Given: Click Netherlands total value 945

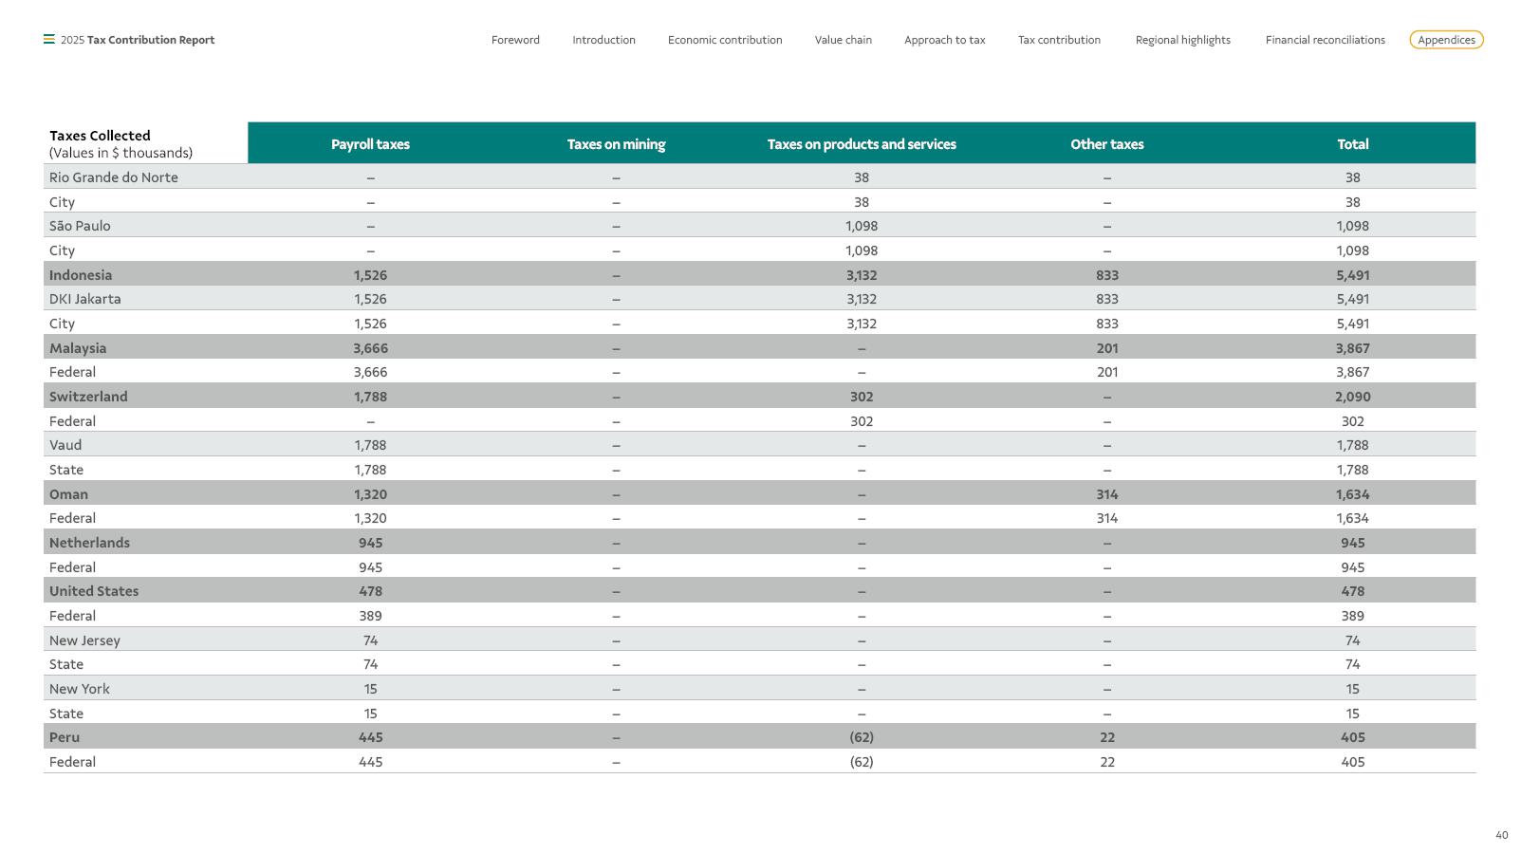Looking at the screenshot, I should click(x=1353, y=543).
